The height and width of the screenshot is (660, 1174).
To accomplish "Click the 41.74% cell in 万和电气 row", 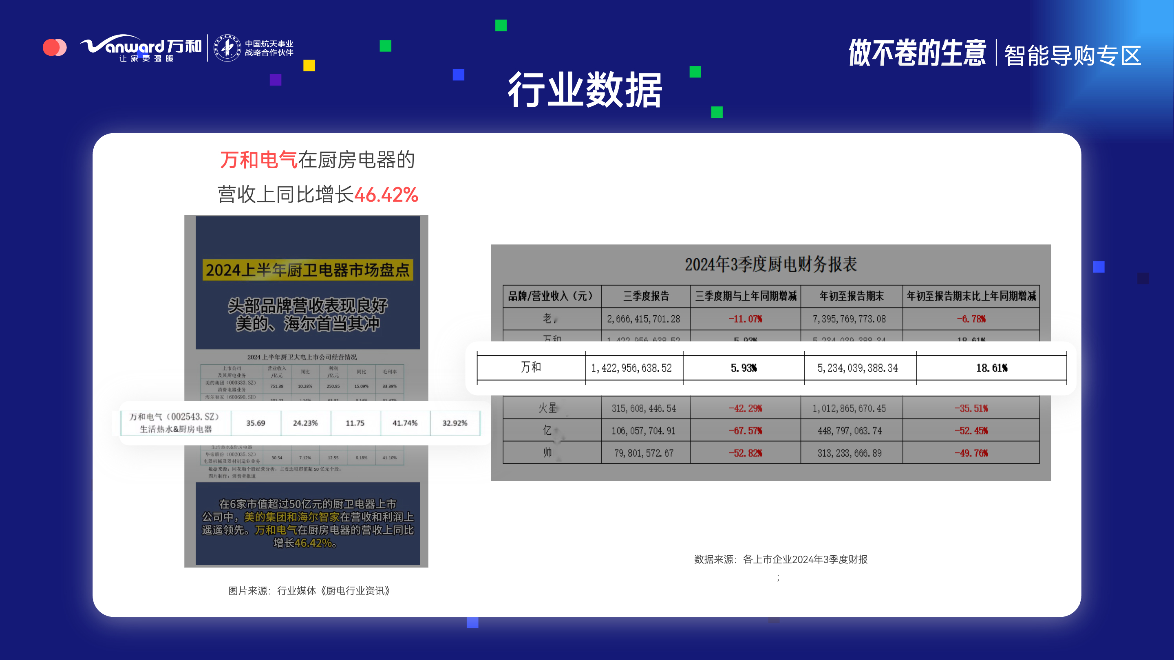I will [x=405, y=423].
